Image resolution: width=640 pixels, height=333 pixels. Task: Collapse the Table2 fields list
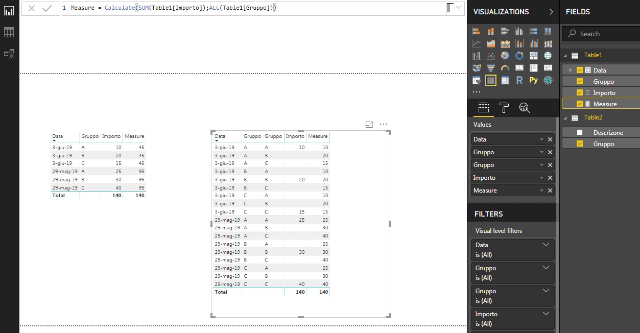pyautogui.click(x=565, y=117)
